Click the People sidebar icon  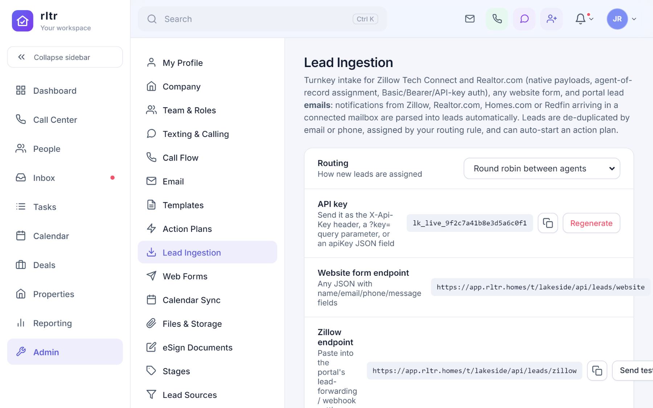click(21, 149)
